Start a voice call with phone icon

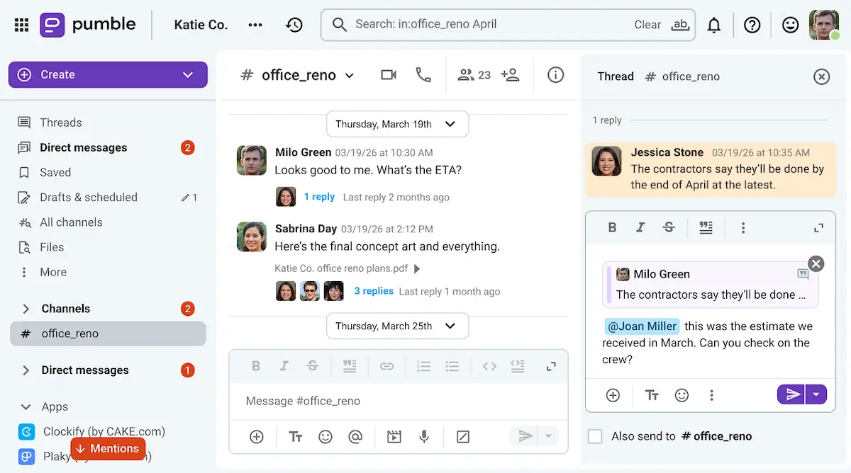pos(423,74)
